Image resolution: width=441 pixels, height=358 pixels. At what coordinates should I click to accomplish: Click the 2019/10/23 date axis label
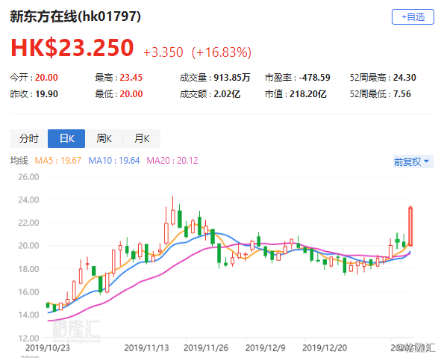48,348
